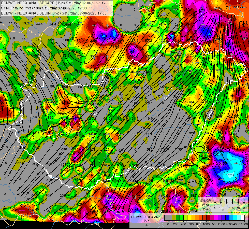The height and width of the screenshot is (229, 249).
Task: Pick the olive swatch in CAPE legend
Action: [x=174, y=218]
